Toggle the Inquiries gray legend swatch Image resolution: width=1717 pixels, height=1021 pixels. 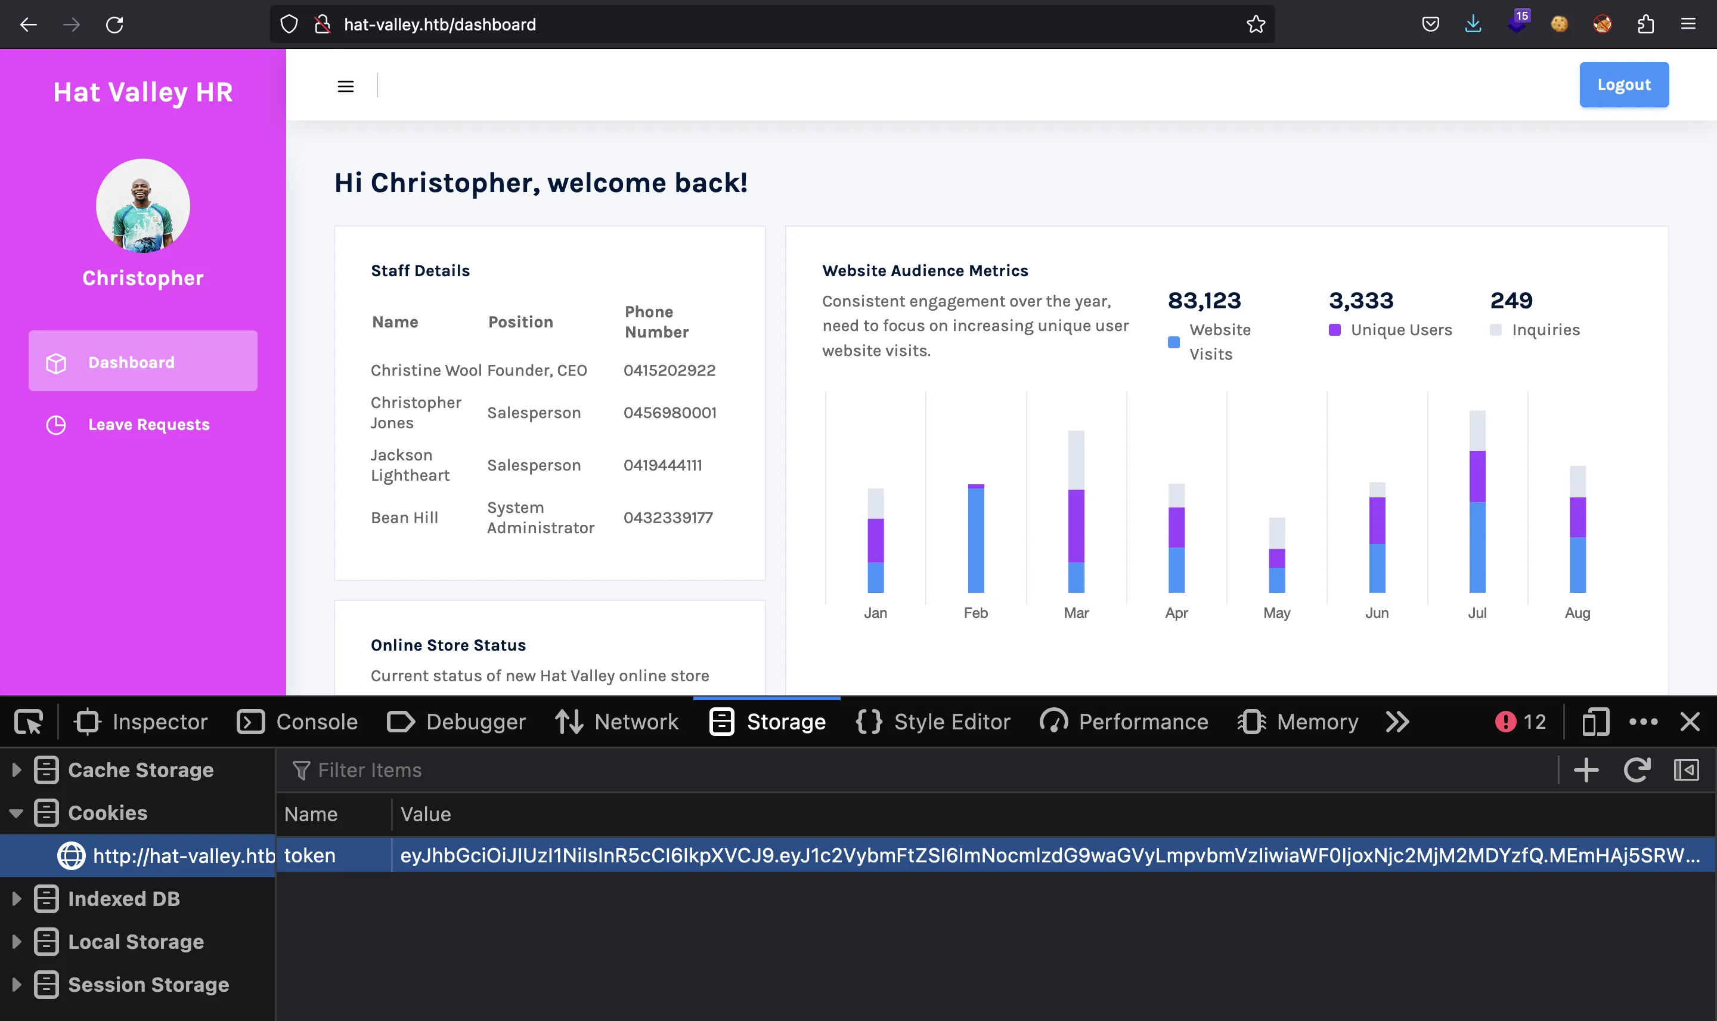coord(1496,330)
